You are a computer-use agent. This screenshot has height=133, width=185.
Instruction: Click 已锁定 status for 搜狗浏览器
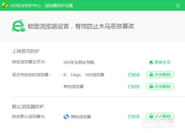(134, 117)
